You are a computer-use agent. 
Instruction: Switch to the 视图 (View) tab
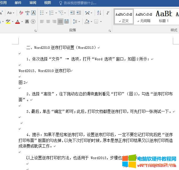47,3
